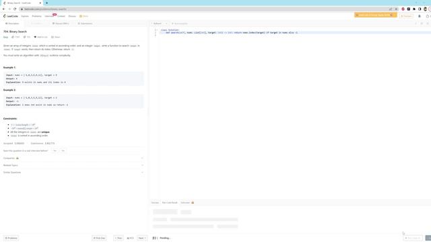Switch to the Testcase tab
Screen dimensions: 431x242
coord(155,202)
